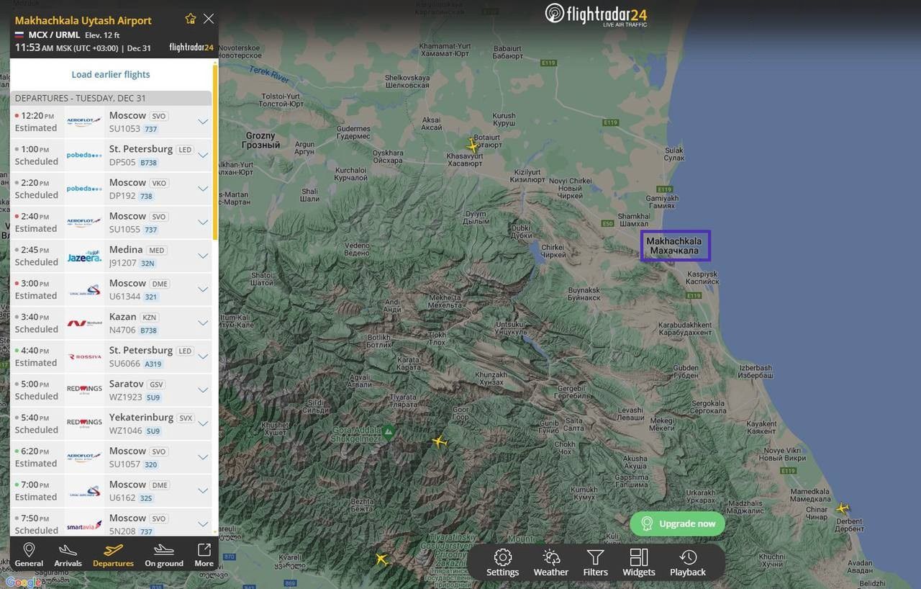Select the aircraft icon near Khasavyurt
Image resolution: width=921 pixels, height=589 pixels.
click(x=472, y=145)
